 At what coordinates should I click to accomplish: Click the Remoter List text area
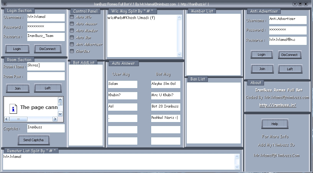click(x=119, y=162)
